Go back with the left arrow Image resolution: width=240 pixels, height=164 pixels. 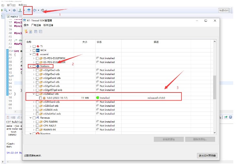tap(35, 10)
